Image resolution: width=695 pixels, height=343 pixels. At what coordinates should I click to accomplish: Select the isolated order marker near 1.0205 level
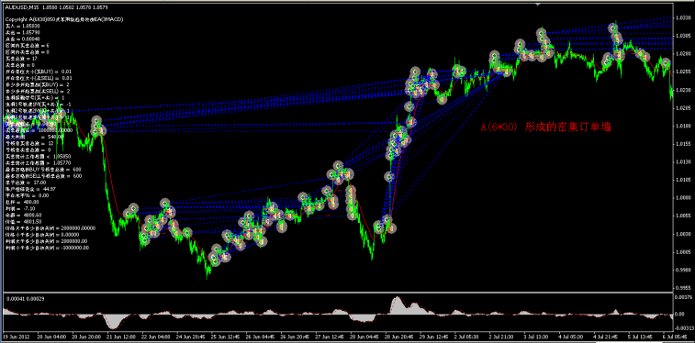click(409, 106)
